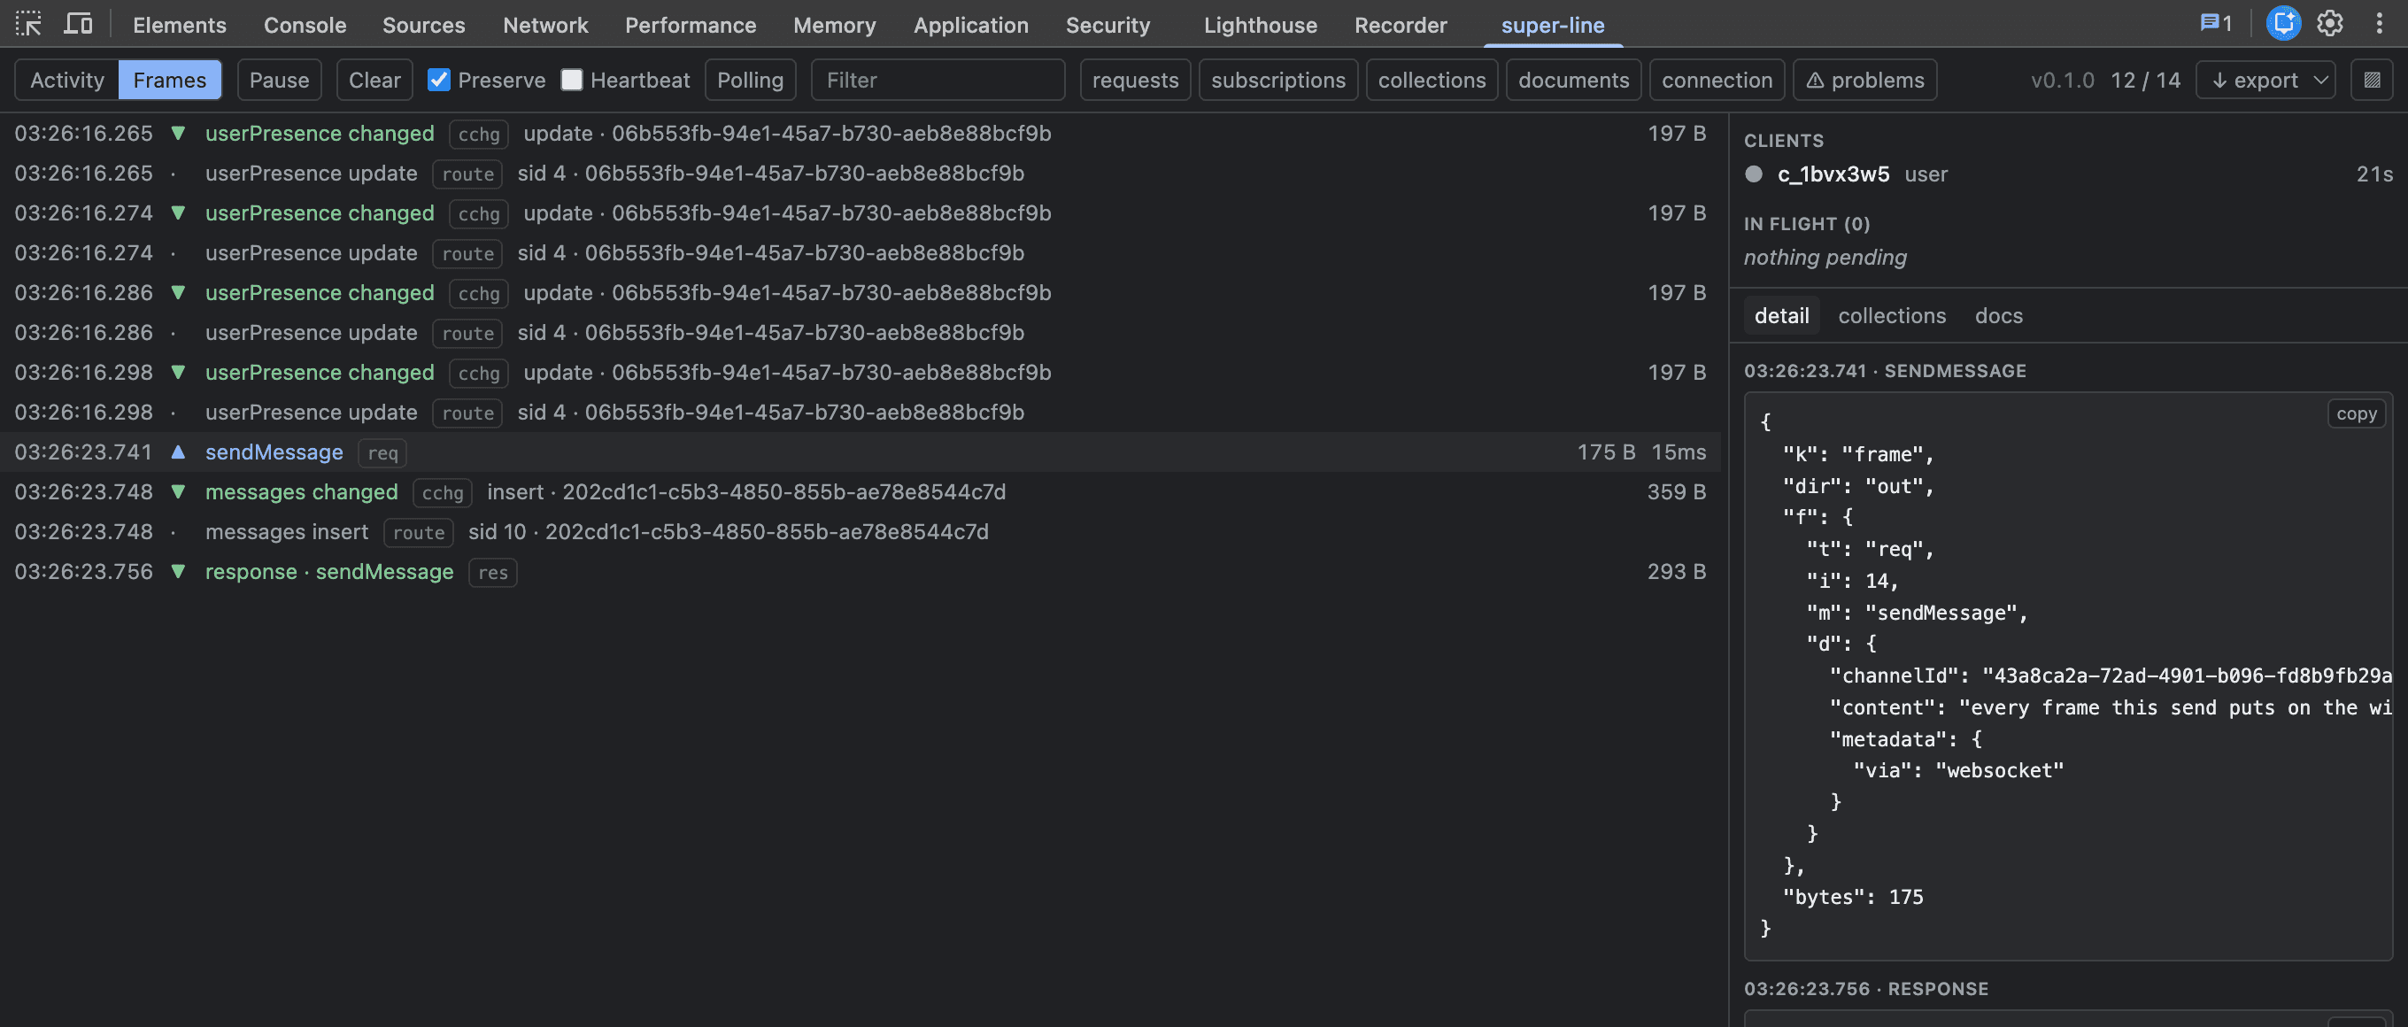Click green arrow of 03:26:16.274 userPresence changed
This screenshot has height=1027, width=2408.
tap(178, 213)
